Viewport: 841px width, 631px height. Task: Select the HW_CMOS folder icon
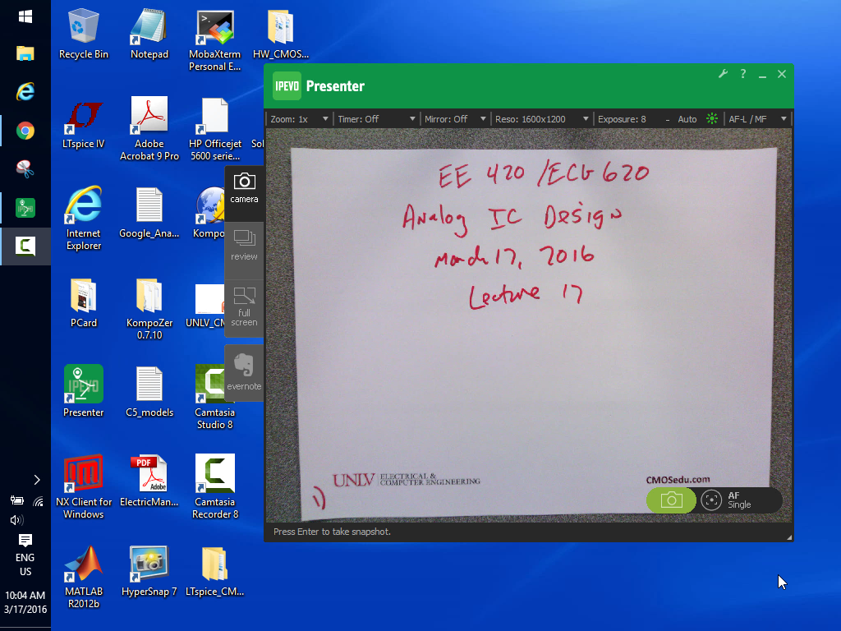(x=281, y=34)
